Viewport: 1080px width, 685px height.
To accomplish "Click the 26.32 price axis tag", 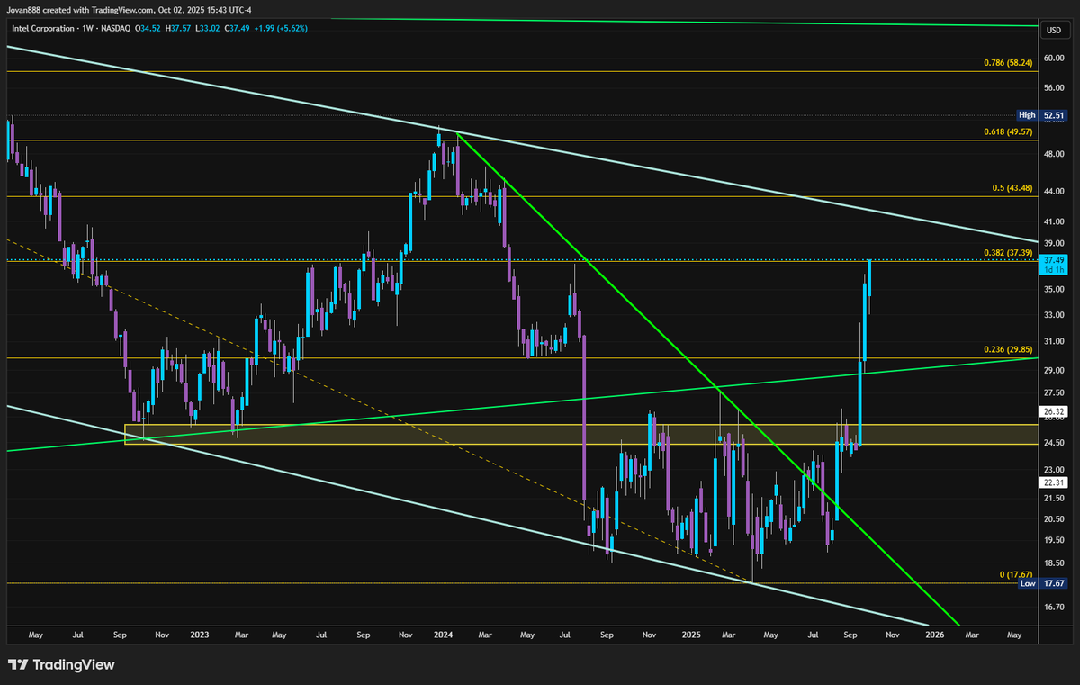I will coord(1053,412).
